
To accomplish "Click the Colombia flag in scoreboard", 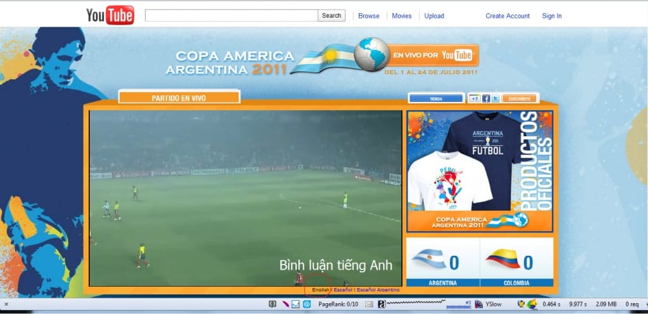I will click(503, 259).
